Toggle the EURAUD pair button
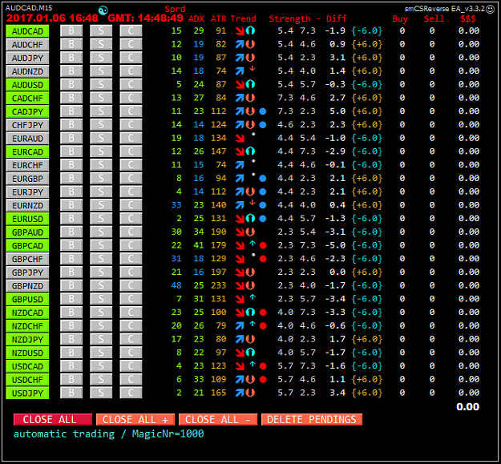Image resolution: width=501 pixels, height=464 pixels. coord(27,139)
